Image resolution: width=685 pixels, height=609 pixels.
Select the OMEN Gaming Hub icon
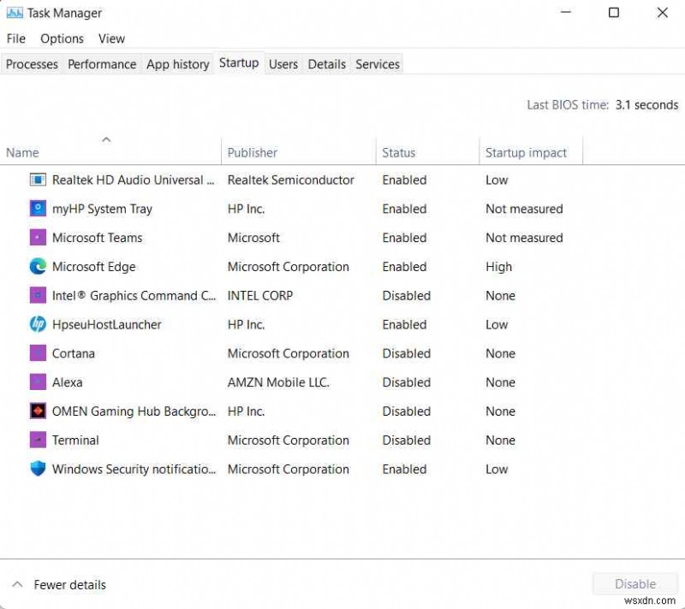[x=38, y=411]
